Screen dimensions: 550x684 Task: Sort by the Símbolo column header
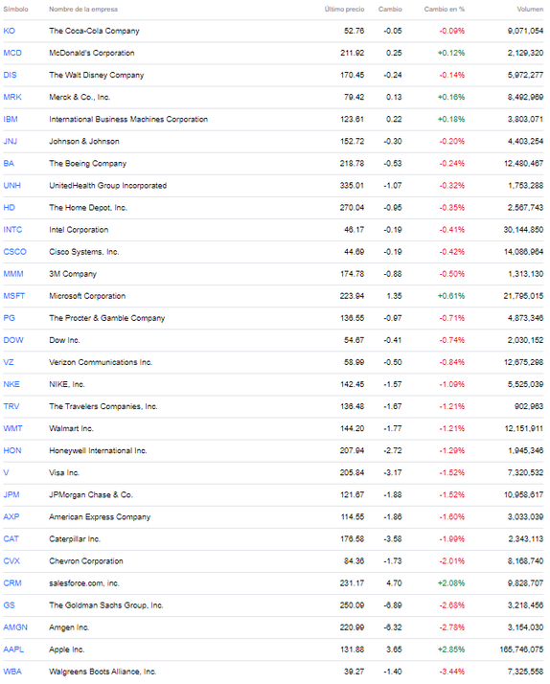tap(15, 10)
